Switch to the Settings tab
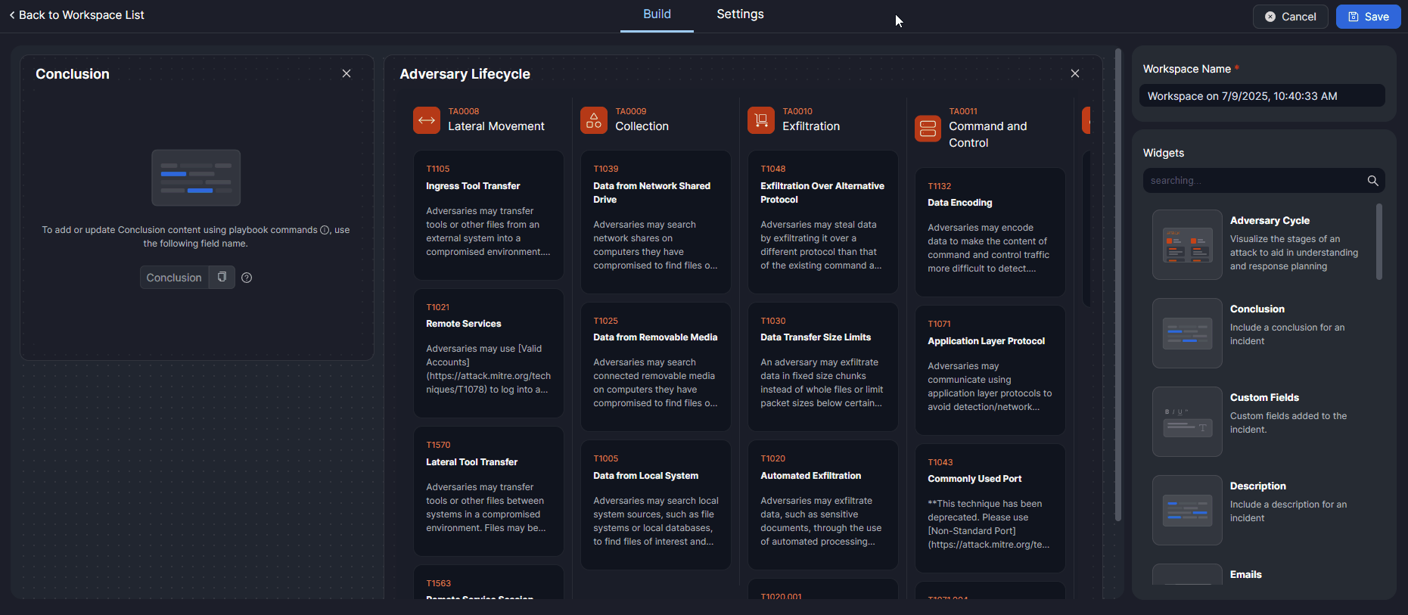The height and width of the screenshot is (615, 1408). tap(740, 14)
